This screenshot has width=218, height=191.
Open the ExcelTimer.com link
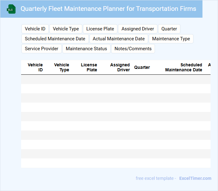click(x=195, y=178)
